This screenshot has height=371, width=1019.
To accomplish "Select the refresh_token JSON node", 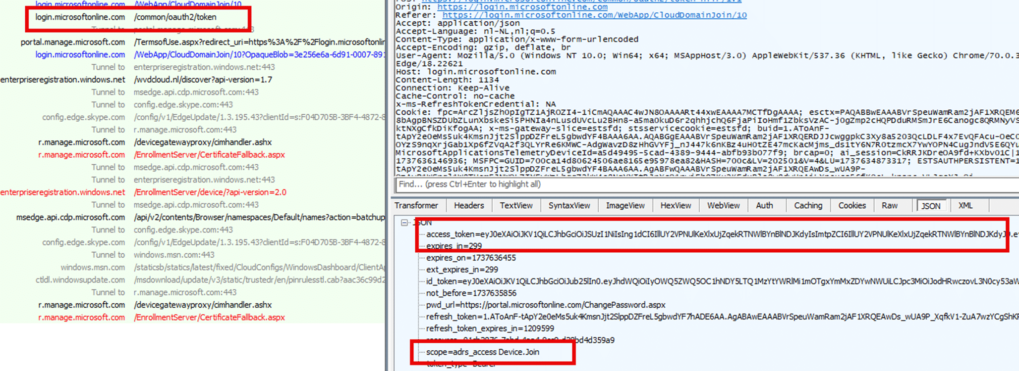I will click(x=723, y=317).
